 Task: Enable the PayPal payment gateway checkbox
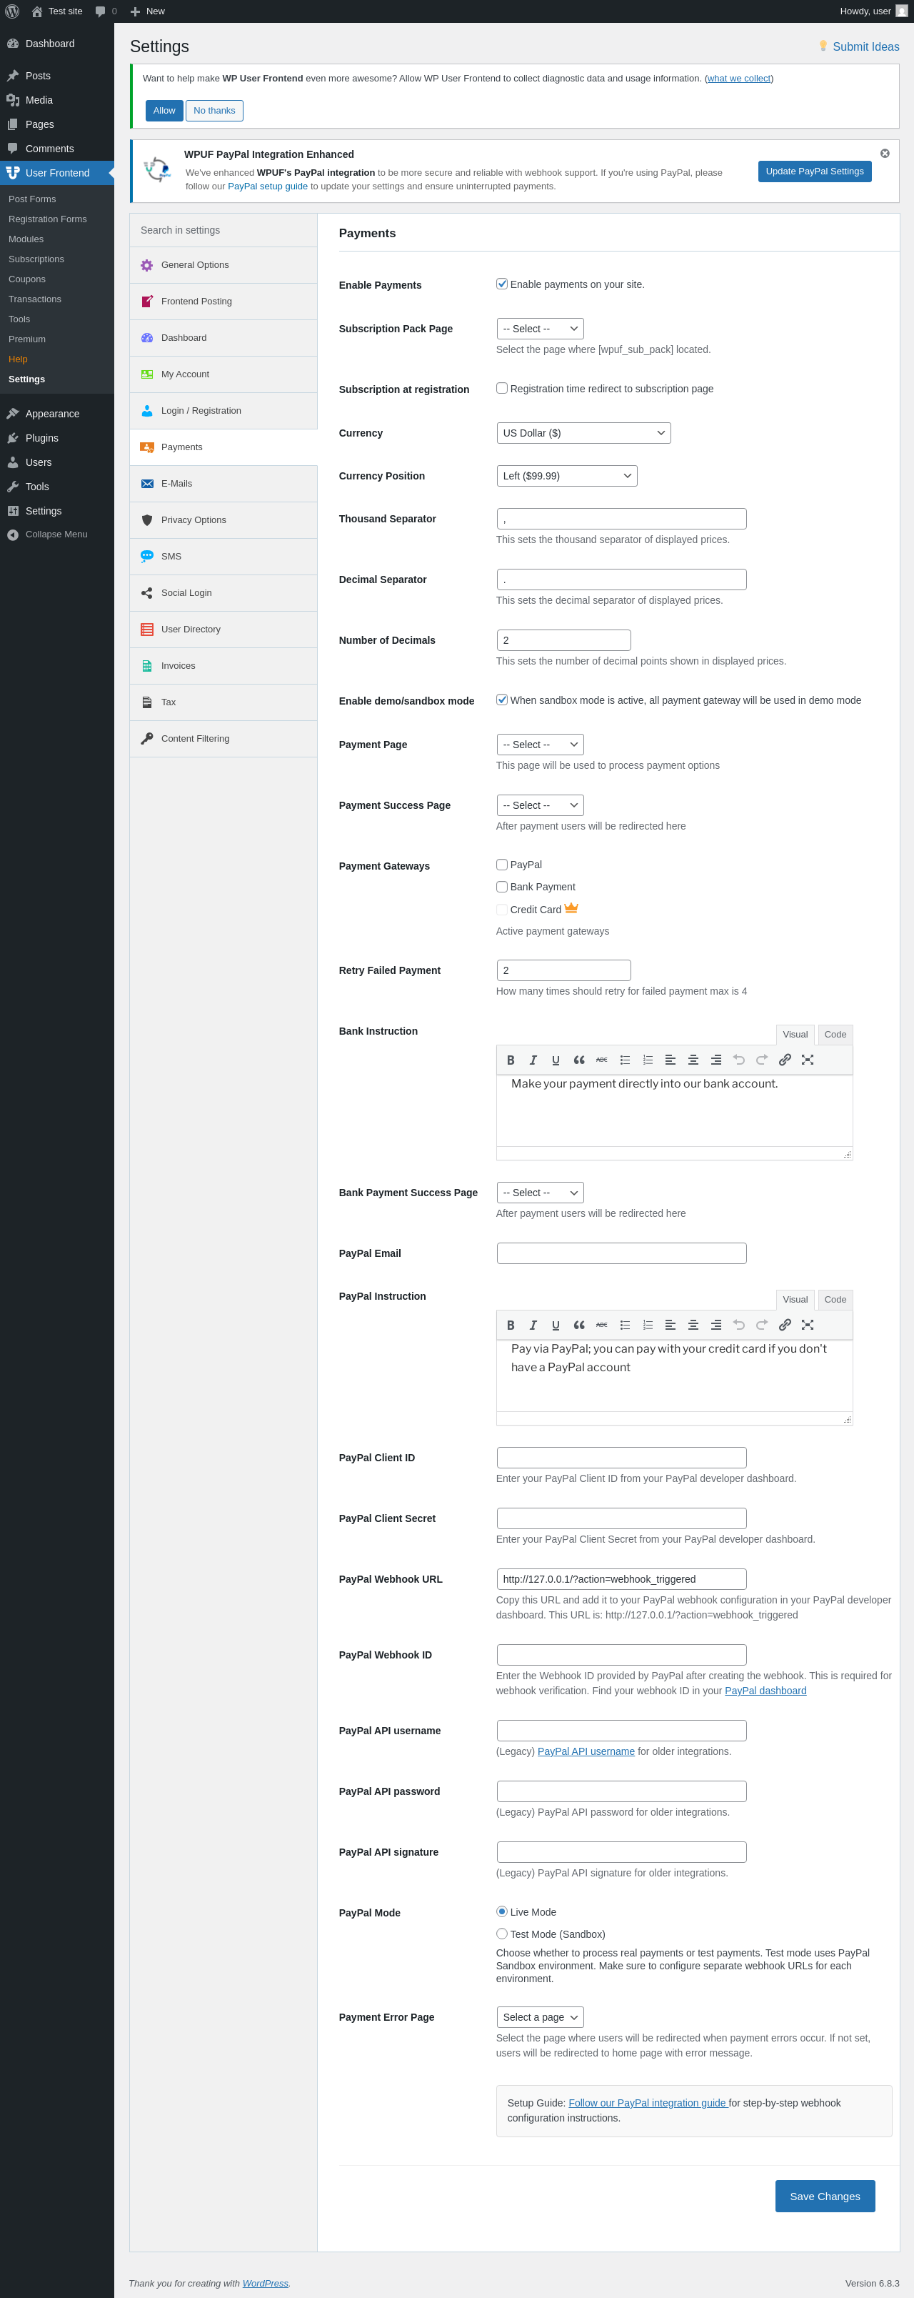[502, 865]
